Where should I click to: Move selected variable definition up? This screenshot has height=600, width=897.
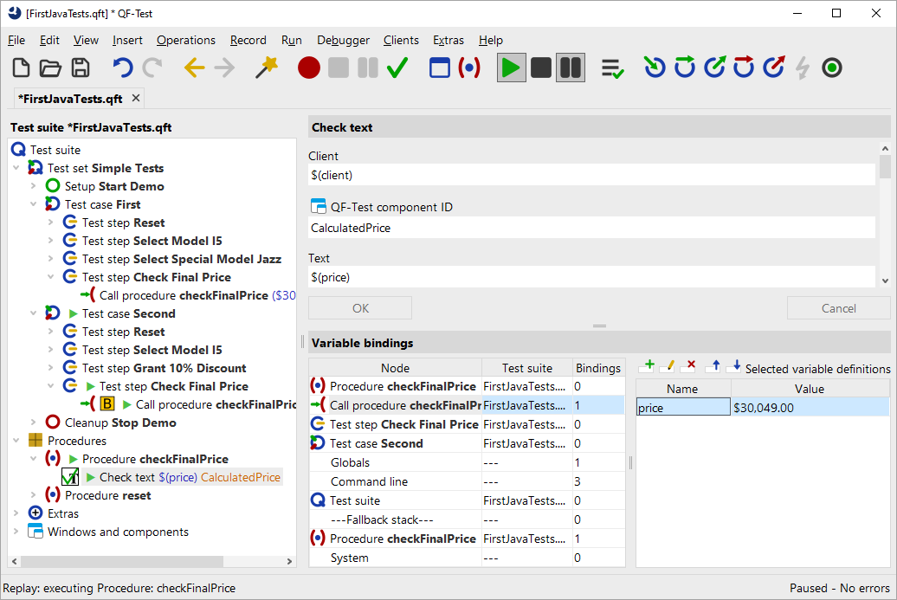(x=714, y=366)
